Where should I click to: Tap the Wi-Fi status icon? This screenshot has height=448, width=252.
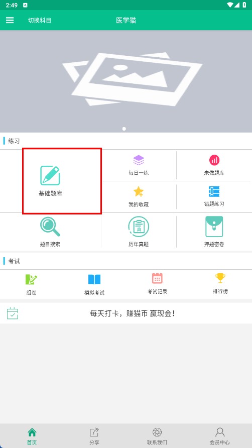click(x=230, y=5)
